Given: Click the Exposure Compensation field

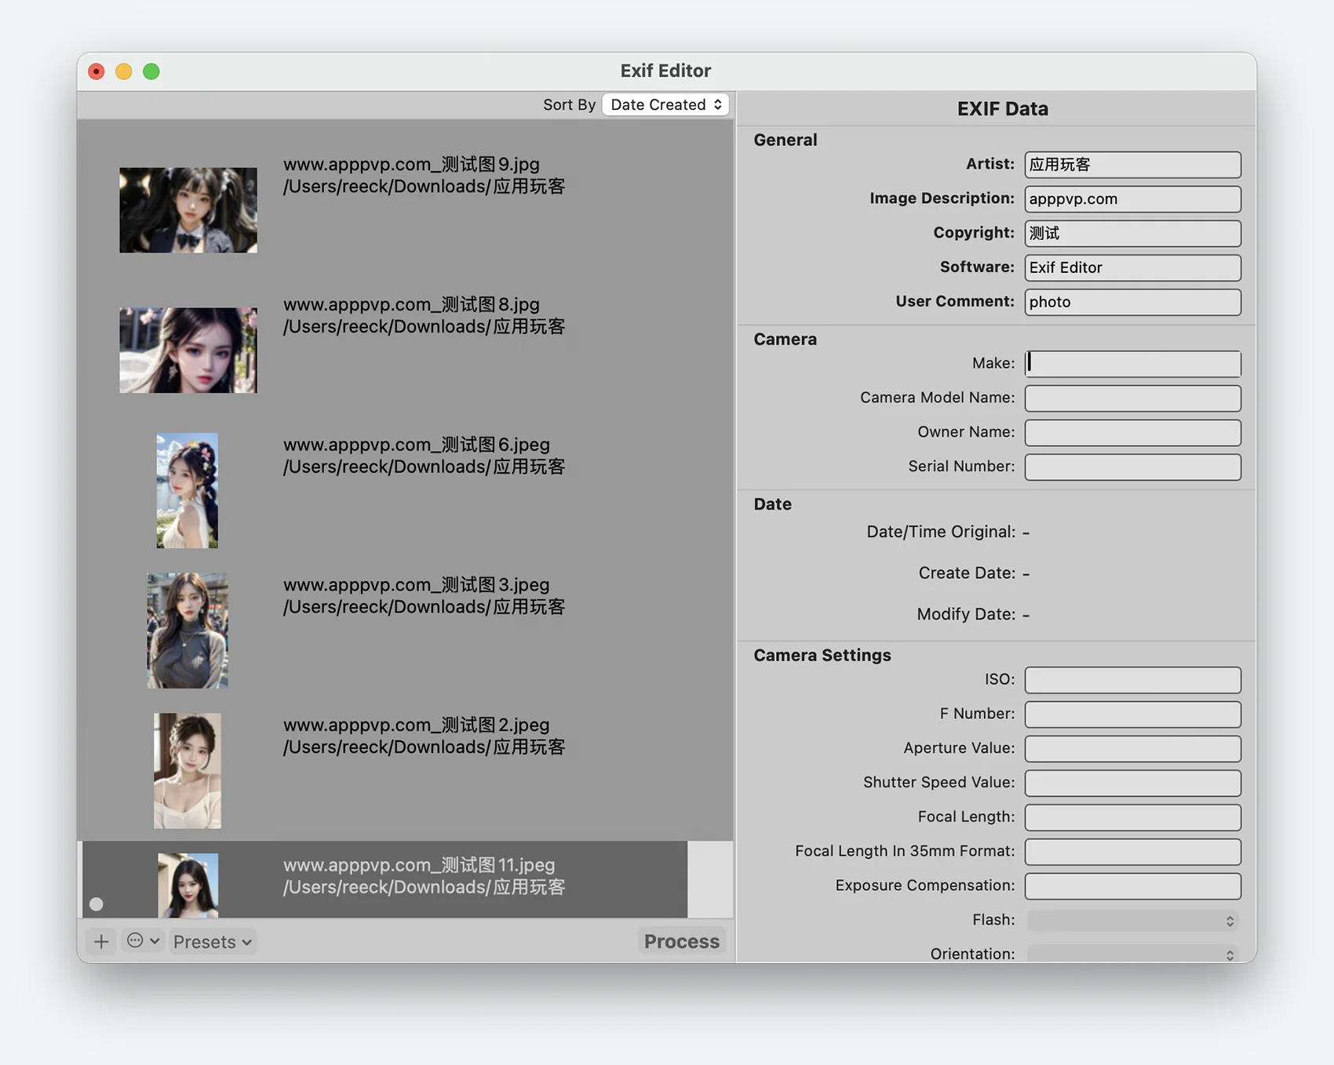Looking at the screenshot, I should [x=1132, y=886].
